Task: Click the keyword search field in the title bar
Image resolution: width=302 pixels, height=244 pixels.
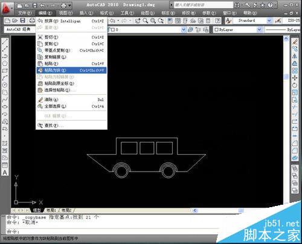Action: 204,5
